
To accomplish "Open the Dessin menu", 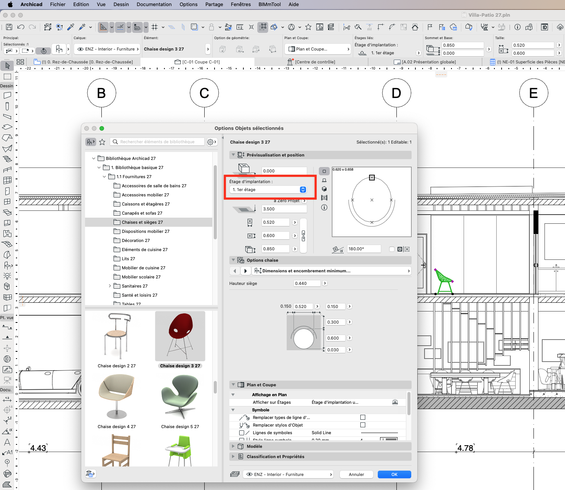I will [121, 5].
